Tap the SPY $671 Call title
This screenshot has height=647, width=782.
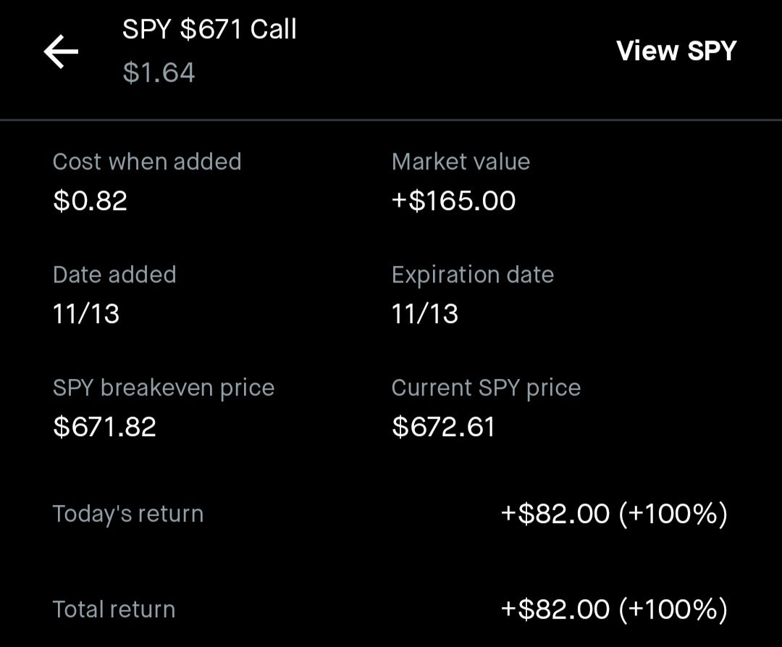pos(209,30)
